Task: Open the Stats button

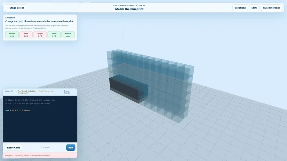Action: point(254,8)
